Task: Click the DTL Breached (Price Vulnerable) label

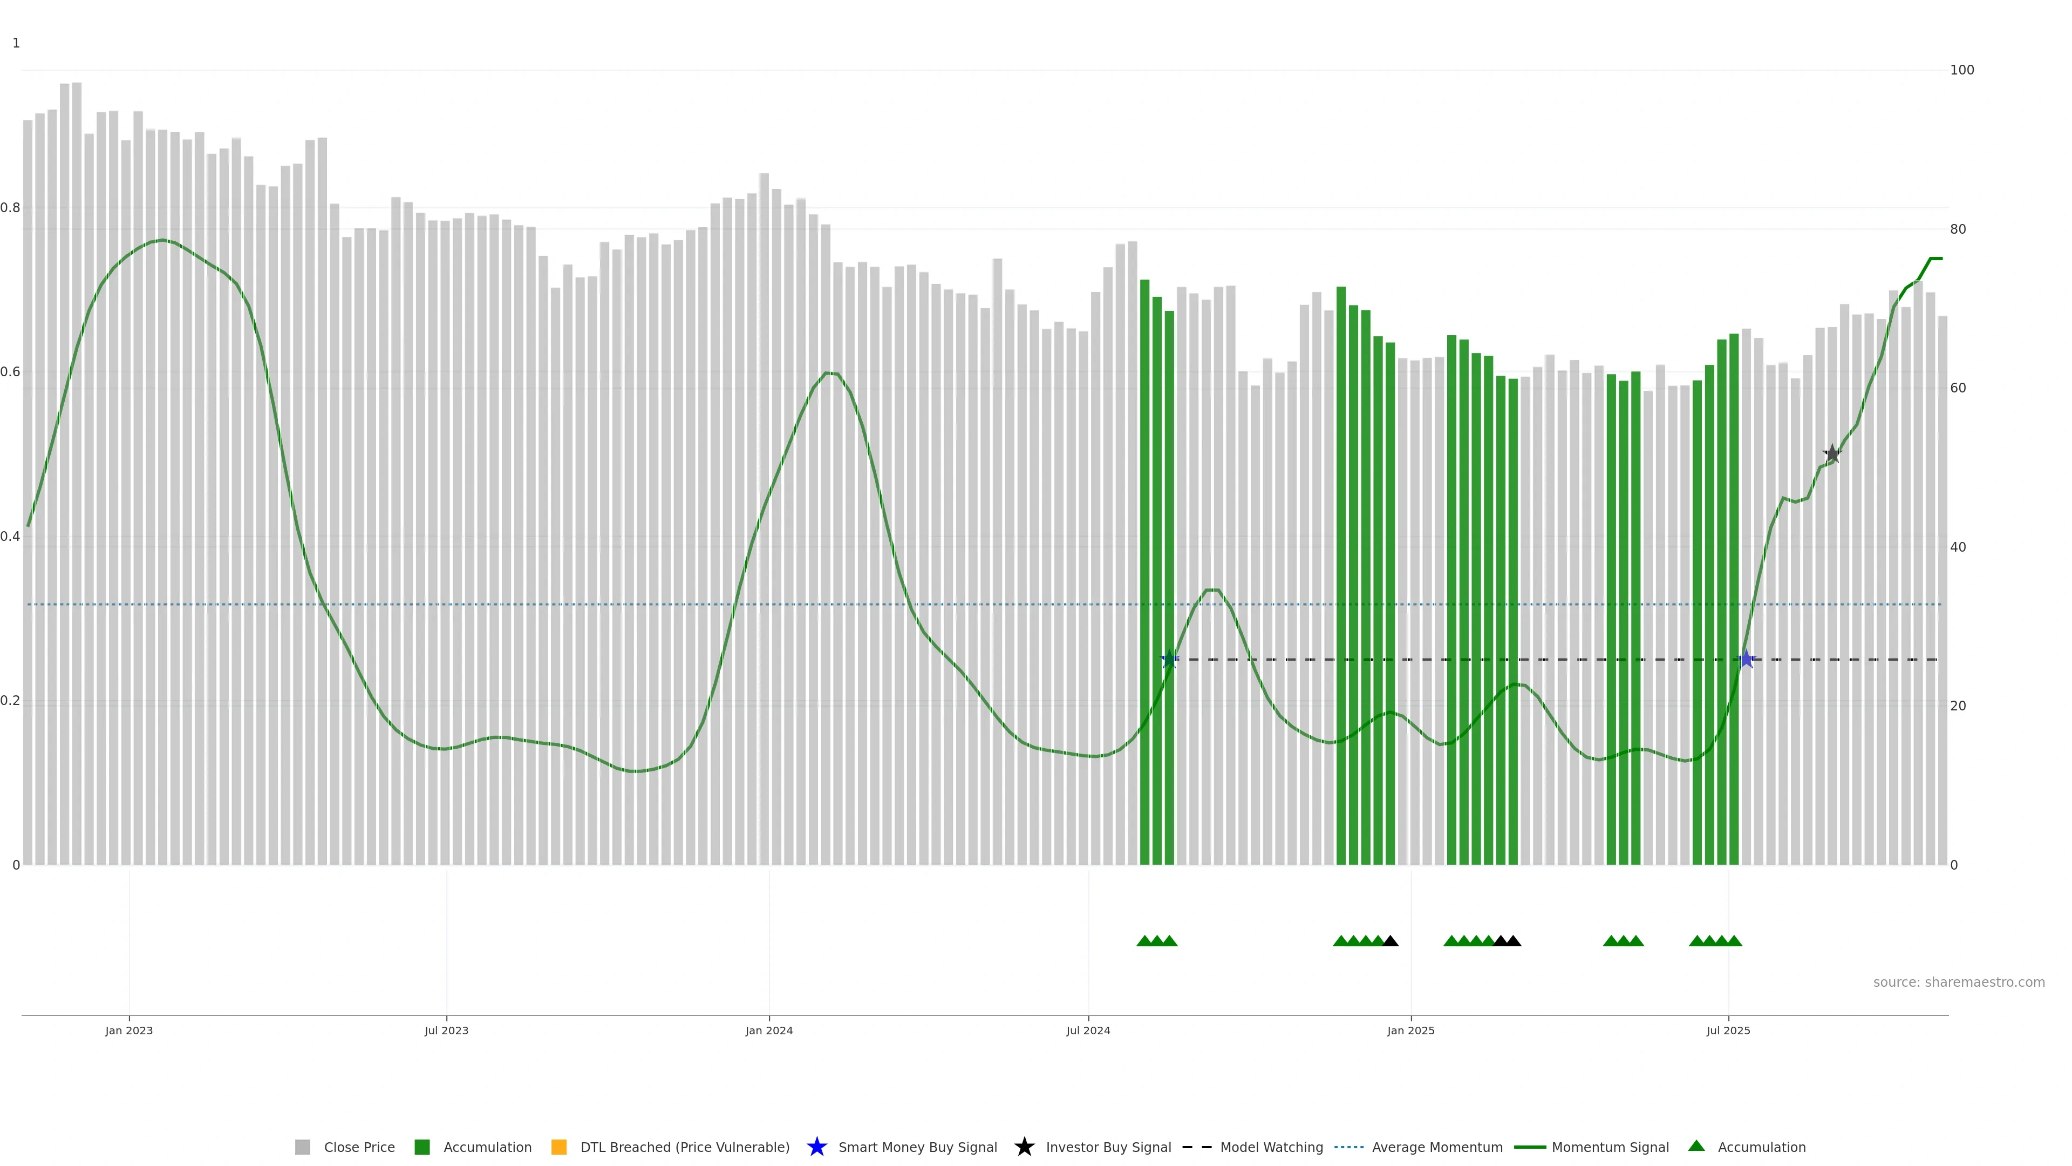Action: (x=685, y=1147)
